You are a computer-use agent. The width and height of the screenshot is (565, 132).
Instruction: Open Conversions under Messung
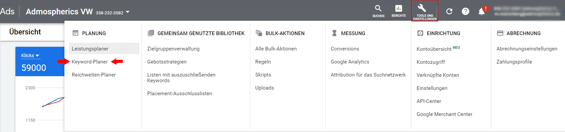pos(345,49)
